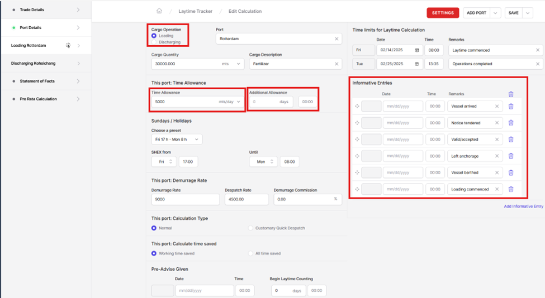Screen dimensions: 545x298
Task: Open calendar for 02/14/2025 date
Action: (417, 50)
